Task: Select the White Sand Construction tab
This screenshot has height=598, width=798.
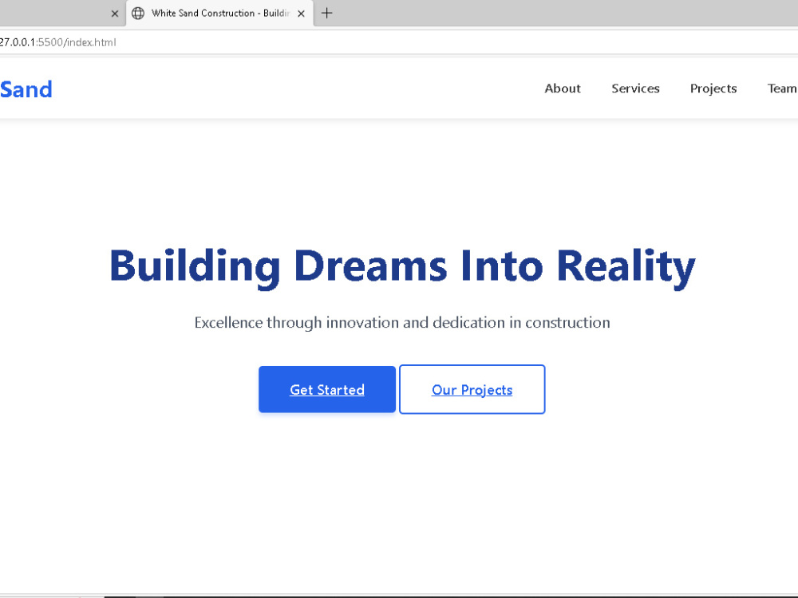Action: point(219,14)
